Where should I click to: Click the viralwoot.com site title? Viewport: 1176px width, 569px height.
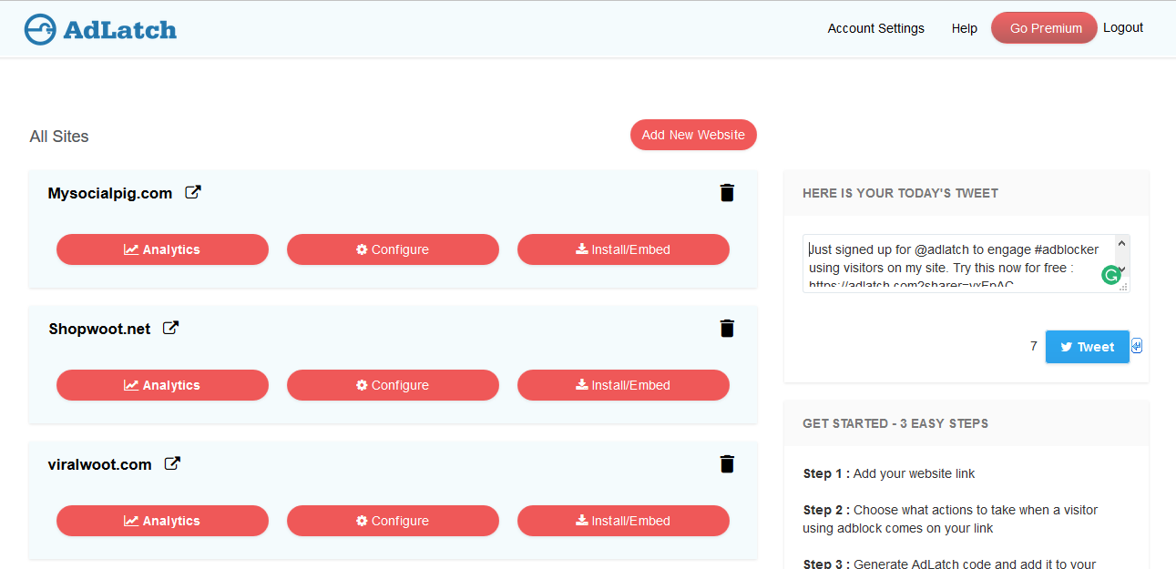pos(99,464)
